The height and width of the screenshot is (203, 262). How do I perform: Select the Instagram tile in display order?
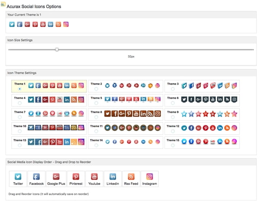click(149, 179)
